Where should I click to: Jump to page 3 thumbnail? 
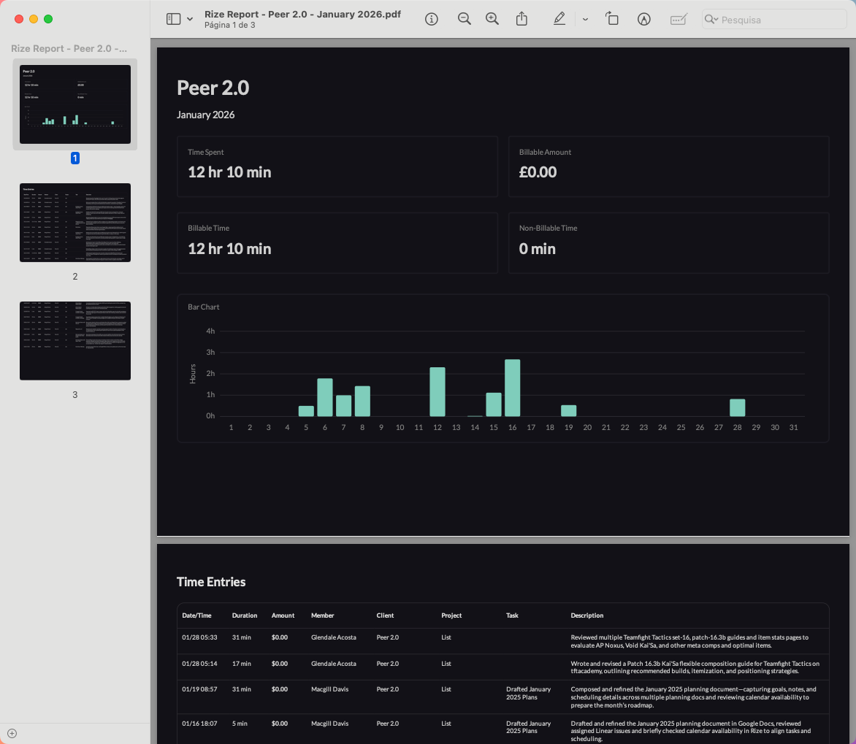[x=75, y=341]
